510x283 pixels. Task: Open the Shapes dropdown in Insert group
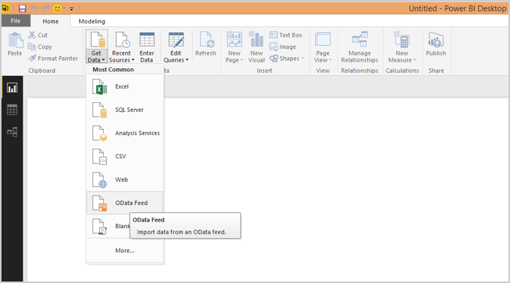(x=287, y=59)
